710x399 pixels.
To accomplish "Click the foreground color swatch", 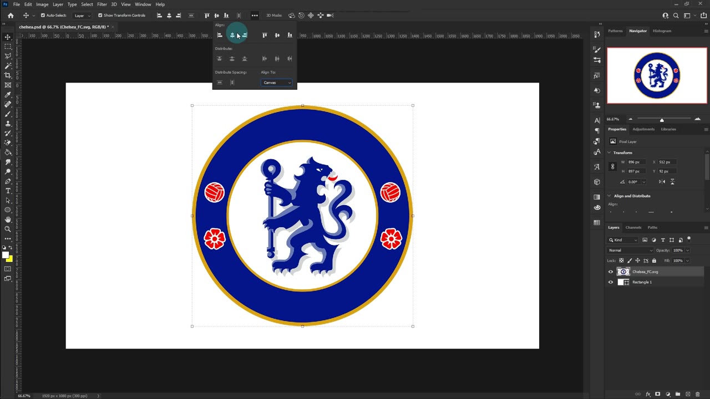I will click(5, 255).
